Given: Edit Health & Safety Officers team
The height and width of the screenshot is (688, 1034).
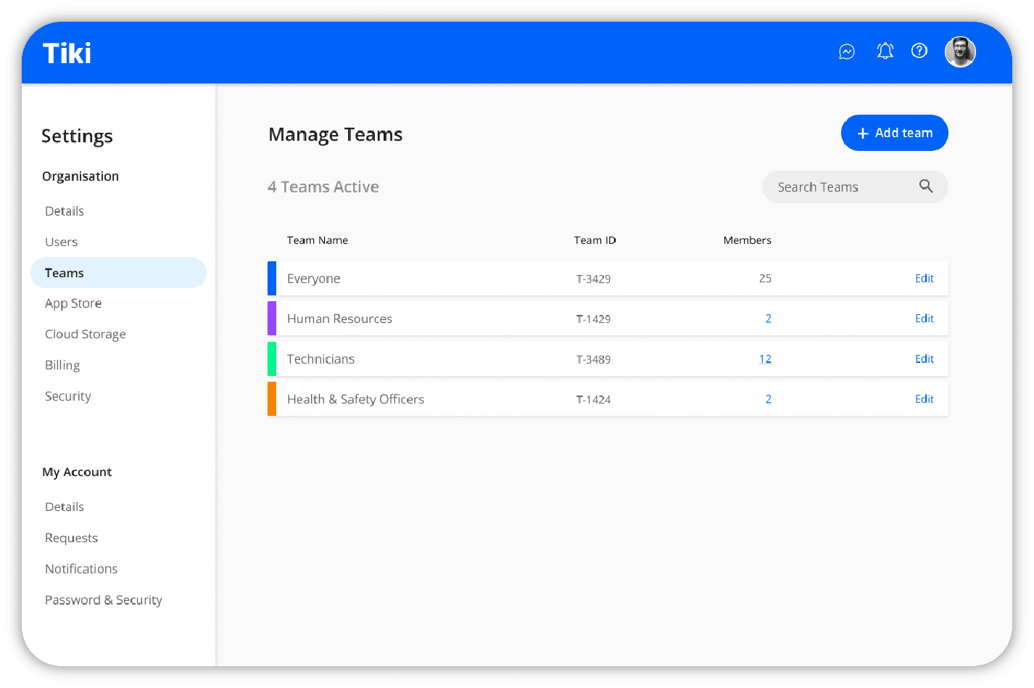Looking at the screenshot, I should coord(925,399).
